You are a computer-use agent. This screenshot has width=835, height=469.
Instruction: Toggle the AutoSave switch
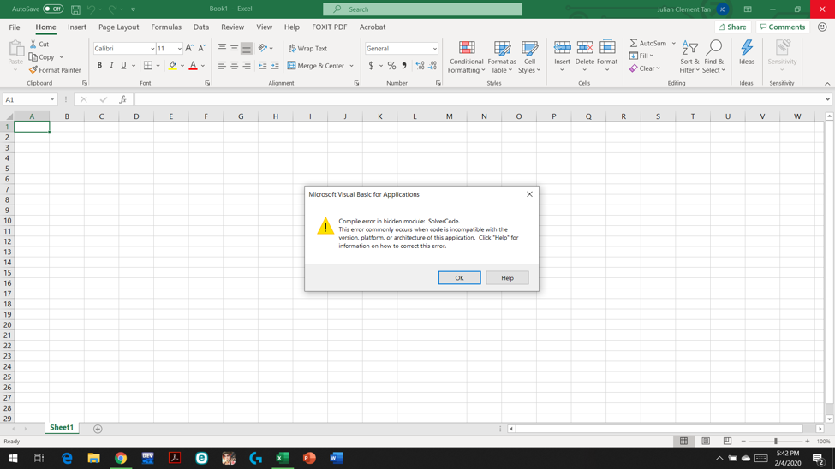click(x=53, y=9)
